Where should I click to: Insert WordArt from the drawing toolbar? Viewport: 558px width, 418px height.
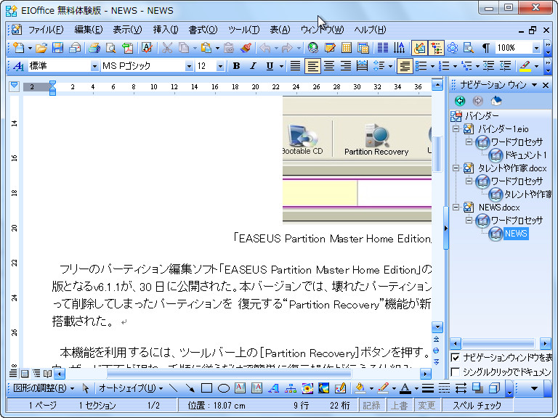click(273, 388)
